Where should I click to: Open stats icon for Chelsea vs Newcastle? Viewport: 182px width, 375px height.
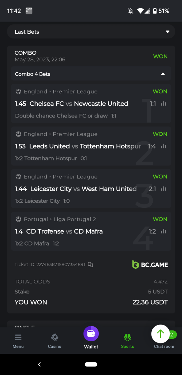163,104
